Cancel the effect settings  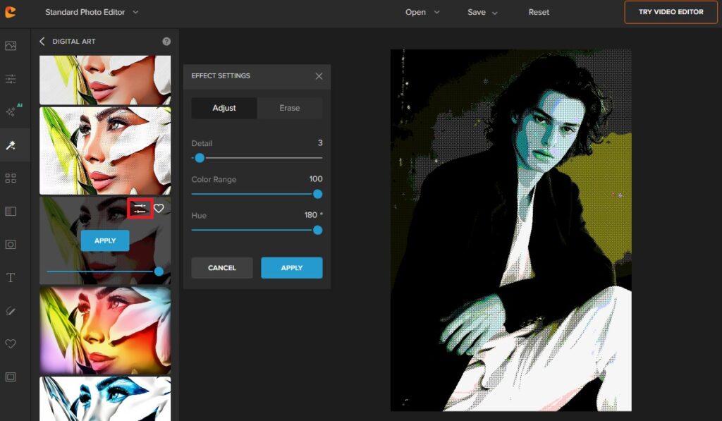(x=222, y=267)
